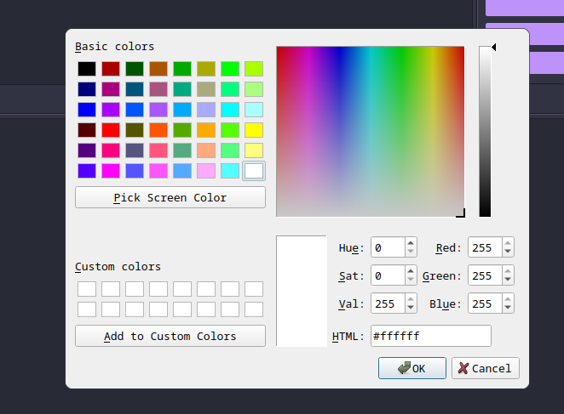Click inside the Green value field
This screenshot has width=564, height=414.
pyautogui.click(x=483, y=275)
